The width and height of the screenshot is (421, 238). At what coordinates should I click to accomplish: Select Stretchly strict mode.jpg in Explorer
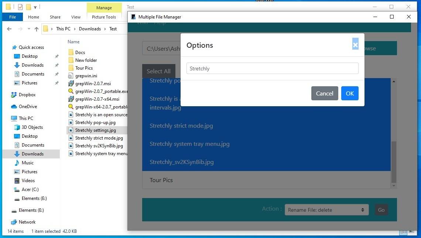coord(99,138)
